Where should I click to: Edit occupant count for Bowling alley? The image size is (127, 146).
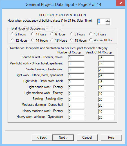(x=76, y=100)
